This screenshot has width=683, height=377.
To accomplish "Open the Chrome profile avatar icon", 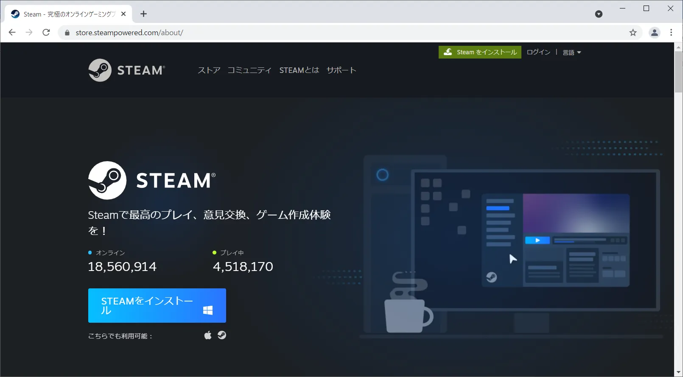I will click(655, 33).
